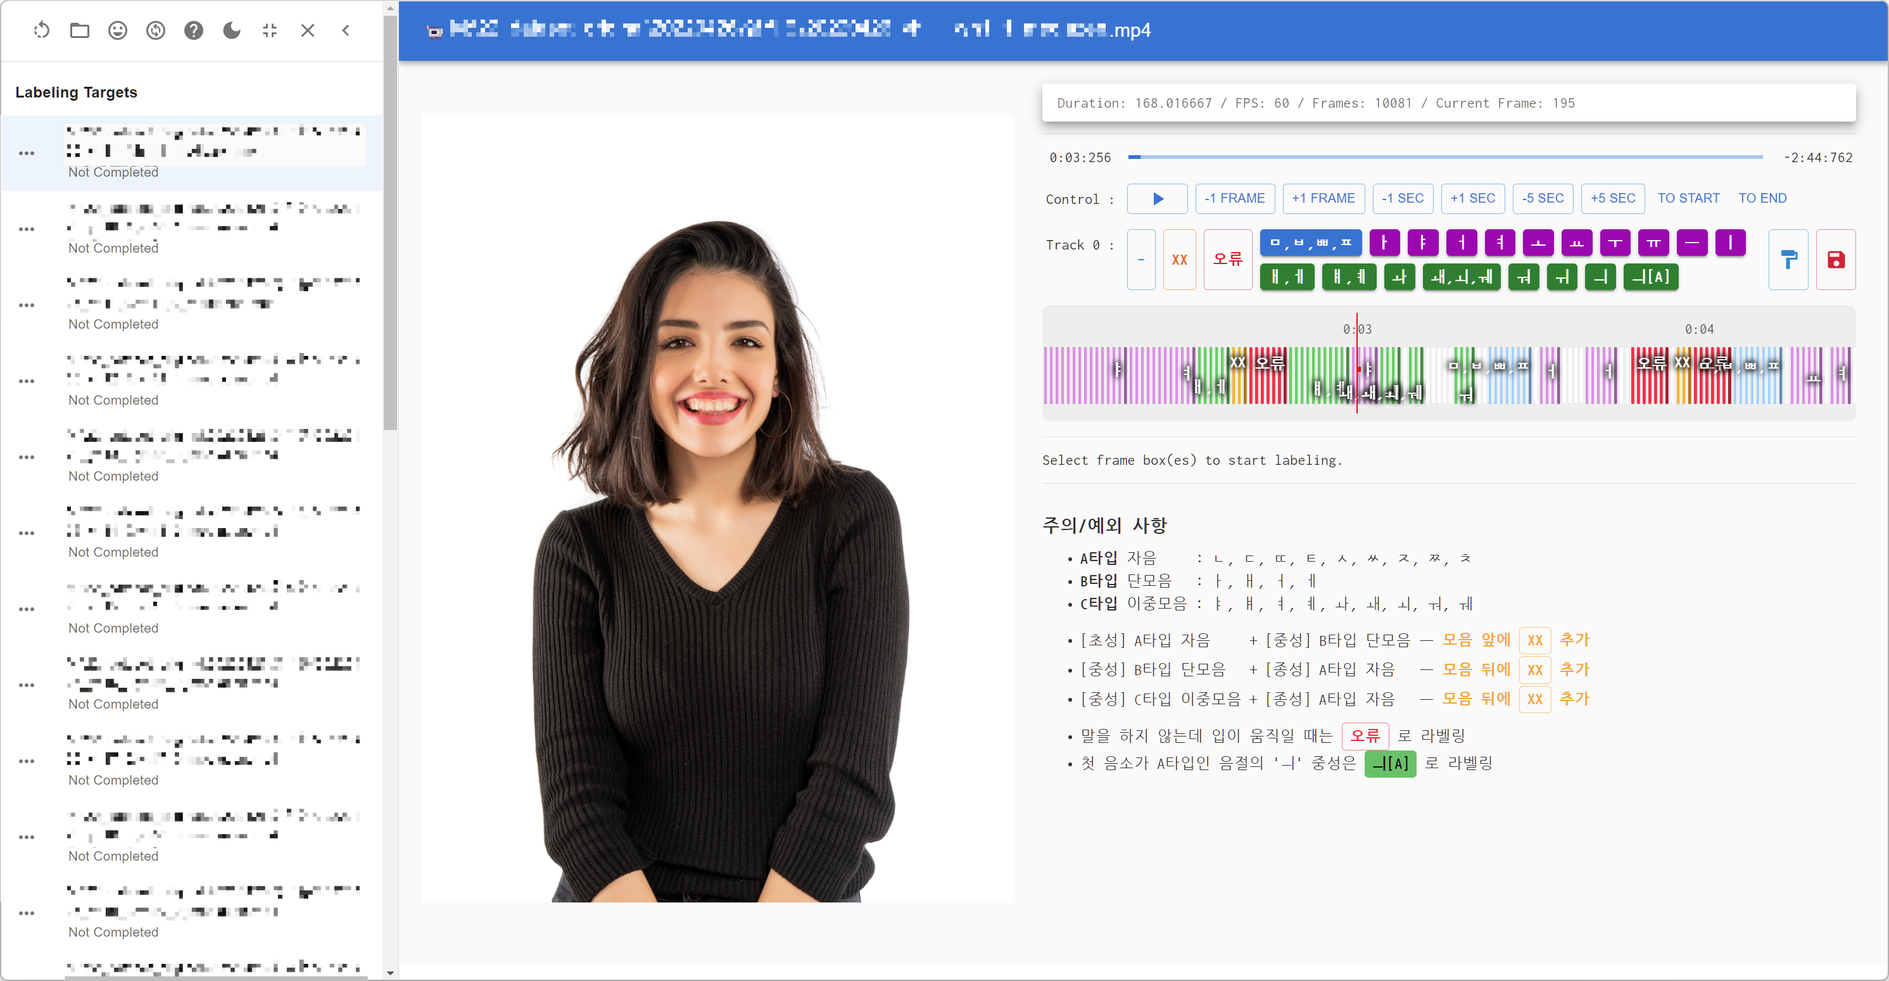Click the 0:04 marker on the timeline
1889x981 pixels.
click(x=1698, y=329)
